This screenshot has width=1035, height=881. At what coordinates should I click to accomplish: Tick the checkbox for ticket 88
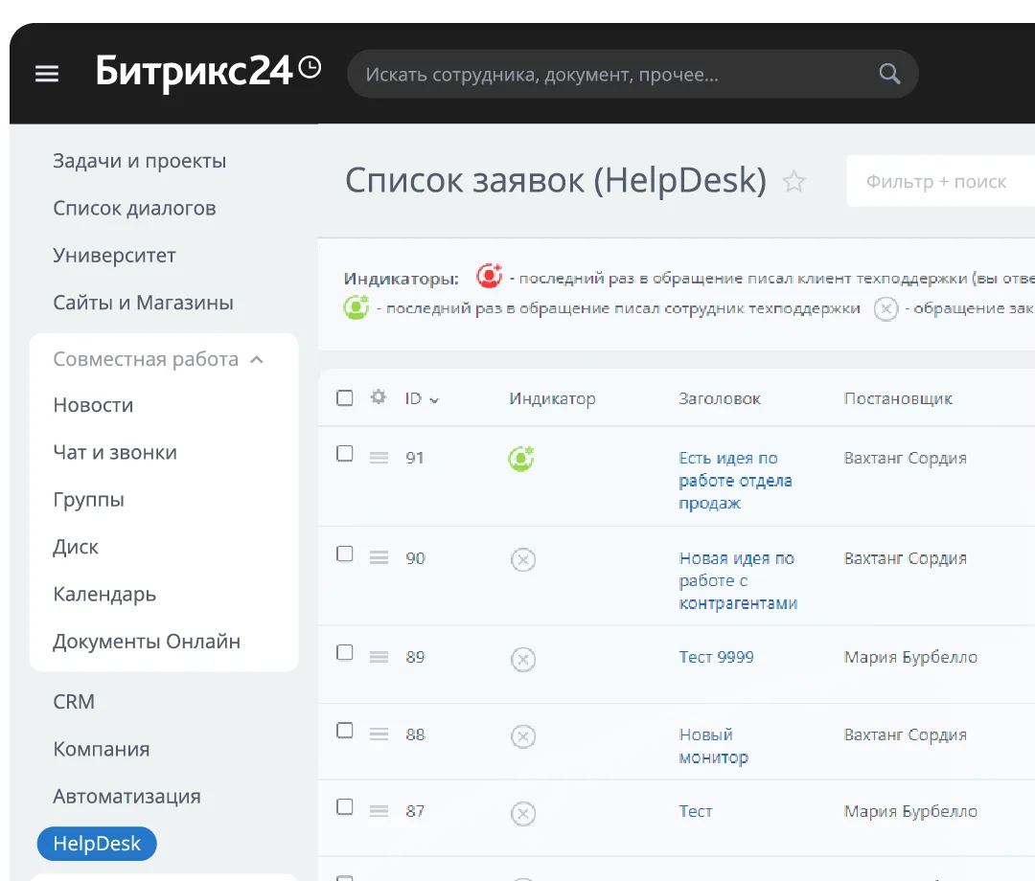345,731
